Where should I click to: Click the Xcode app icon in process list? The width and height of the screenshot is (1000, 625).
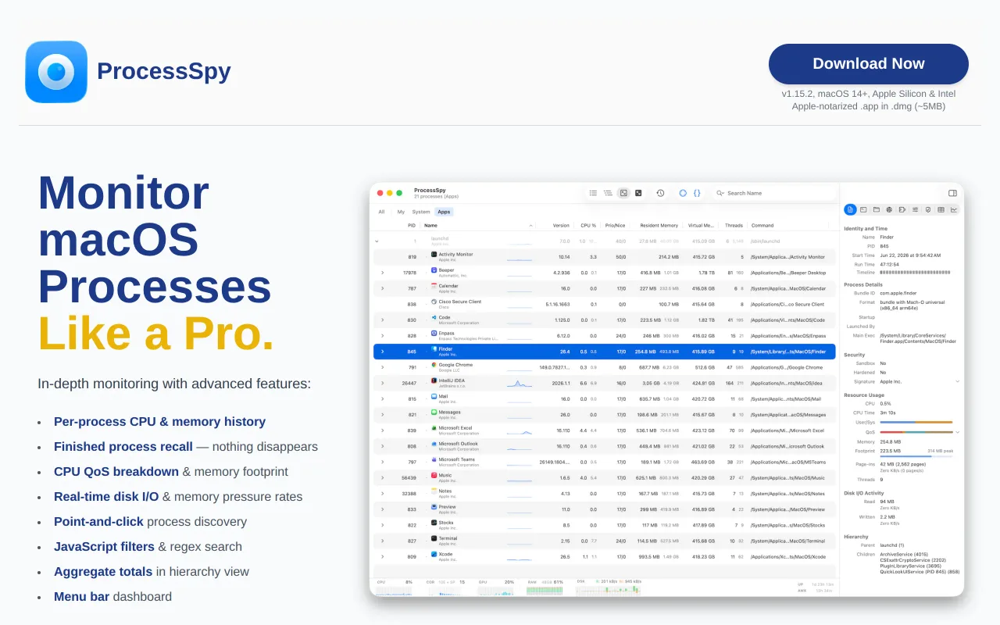(434, 554)
